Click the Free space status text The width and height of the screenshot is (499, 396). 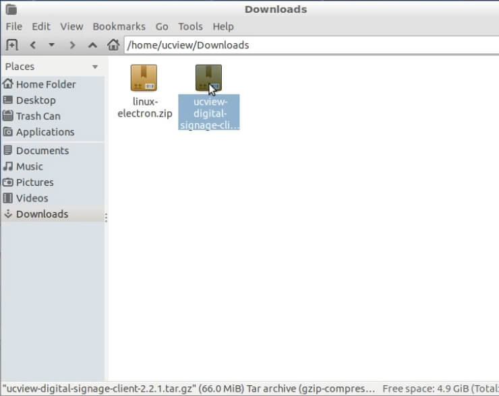coord(440,389)
